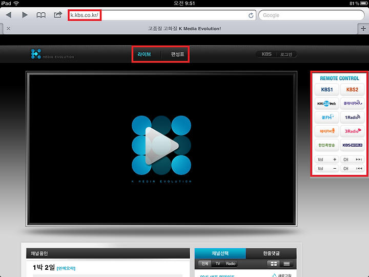Click the REMOTE CONTROL heading
Screen dimensions: 369x277
tap(339, 78)
